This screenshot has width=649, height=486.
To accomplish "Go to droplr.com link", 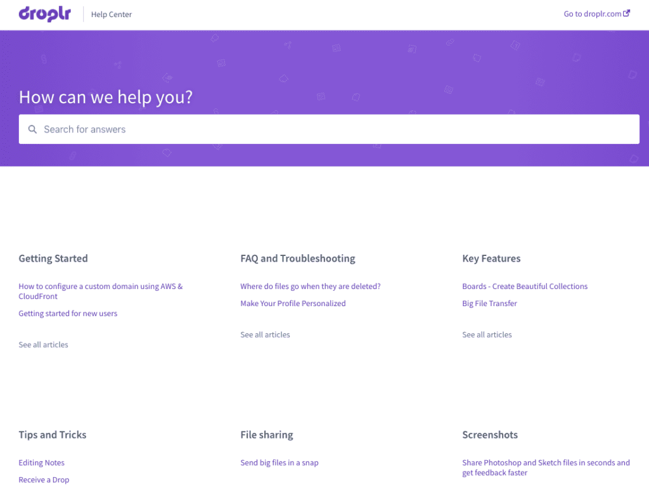I will click(597, 14).
